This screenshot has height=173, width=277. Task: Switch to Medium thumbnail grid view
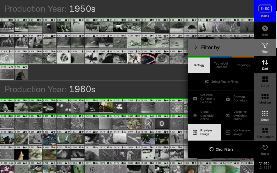pos(265,99)
